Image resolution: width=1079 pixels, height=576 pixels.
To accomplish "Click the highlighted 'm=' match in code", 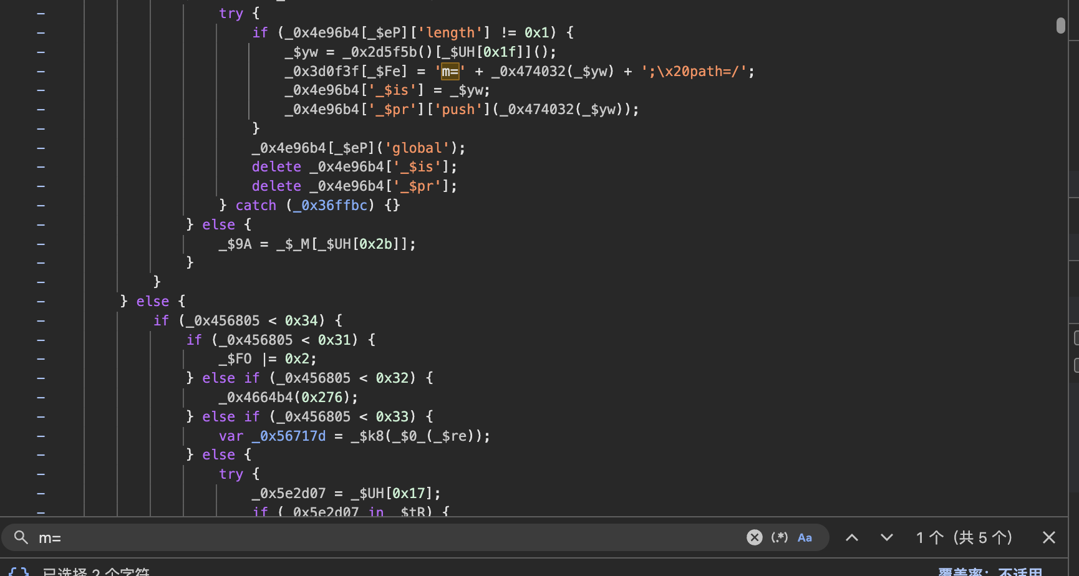I will (450, 72).
